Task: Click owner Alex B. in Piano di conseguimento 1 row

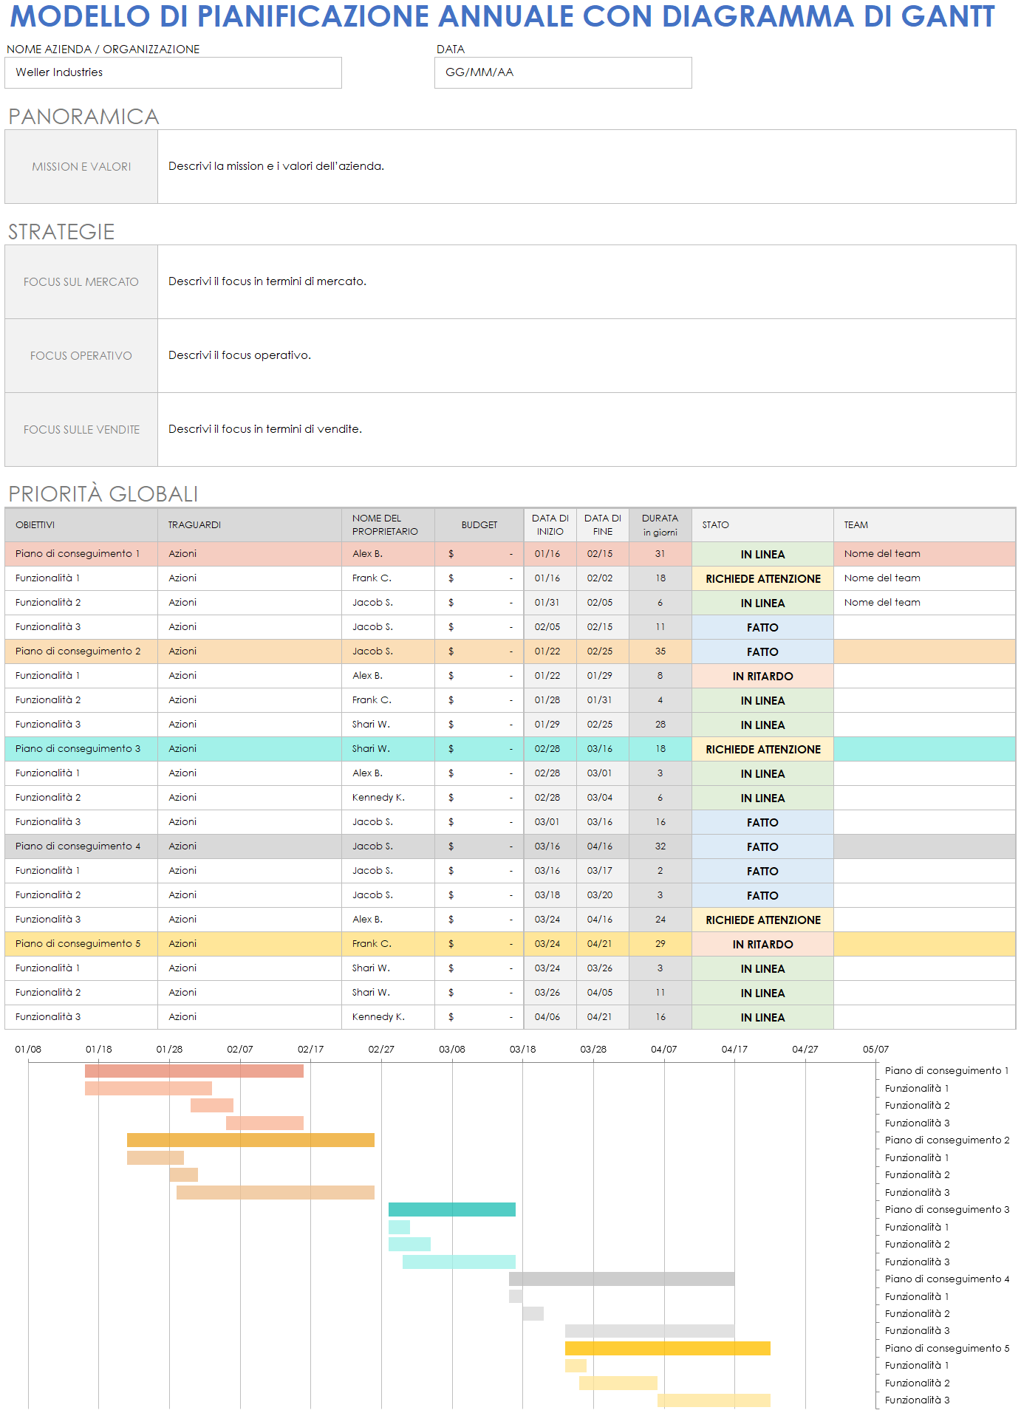Action: tap(388, 554)
